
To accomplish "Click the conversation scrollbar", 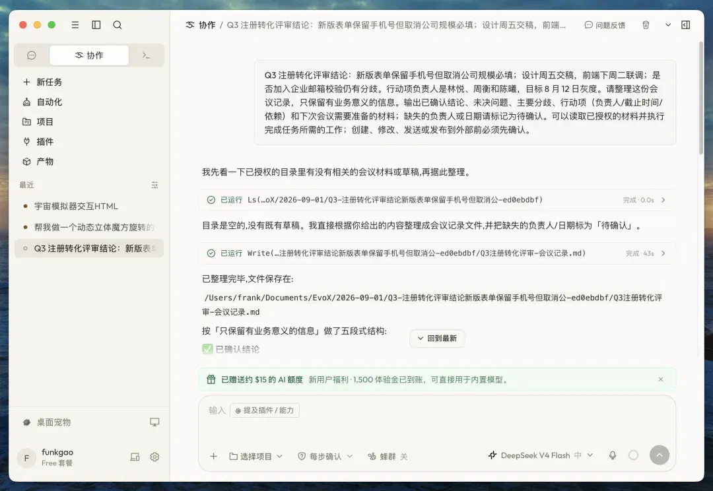I will 700,98.
